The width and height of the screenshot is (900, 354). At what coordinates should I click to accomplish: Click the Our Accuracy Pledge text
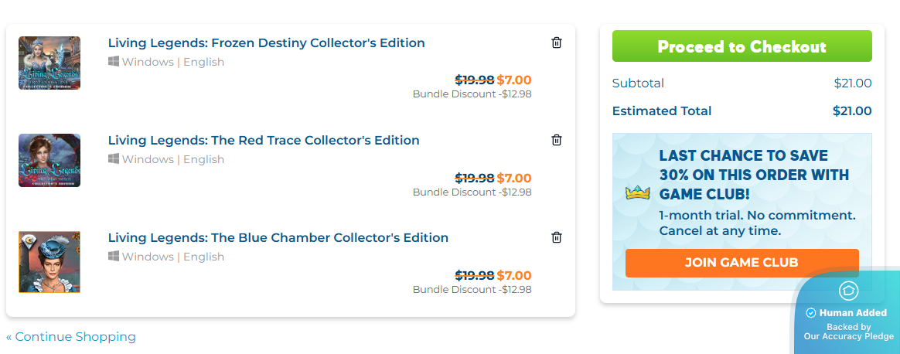[x=848, y=336]
